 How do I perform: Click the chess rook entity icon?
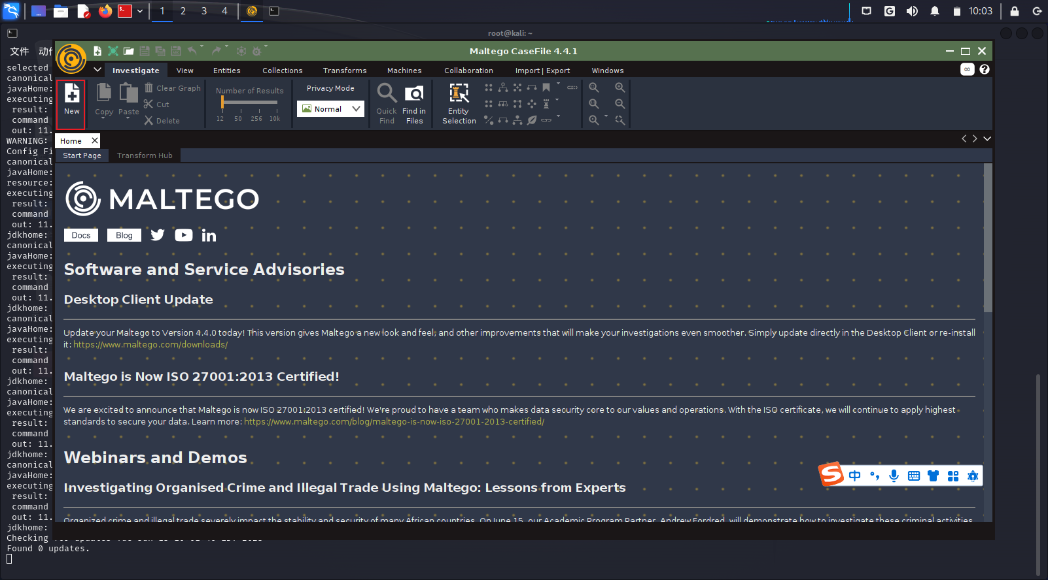point(546,104)
